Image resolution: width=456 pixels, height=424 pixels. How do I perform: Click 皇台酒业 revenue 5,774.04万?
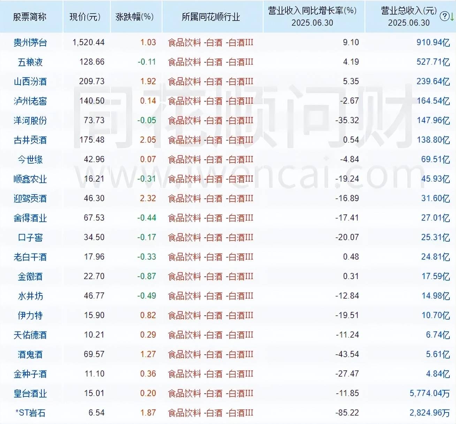(x=430, y=393)
